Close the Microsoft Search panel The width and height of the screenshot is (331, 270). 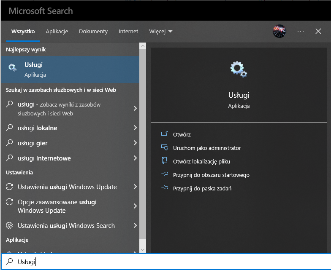318,31
